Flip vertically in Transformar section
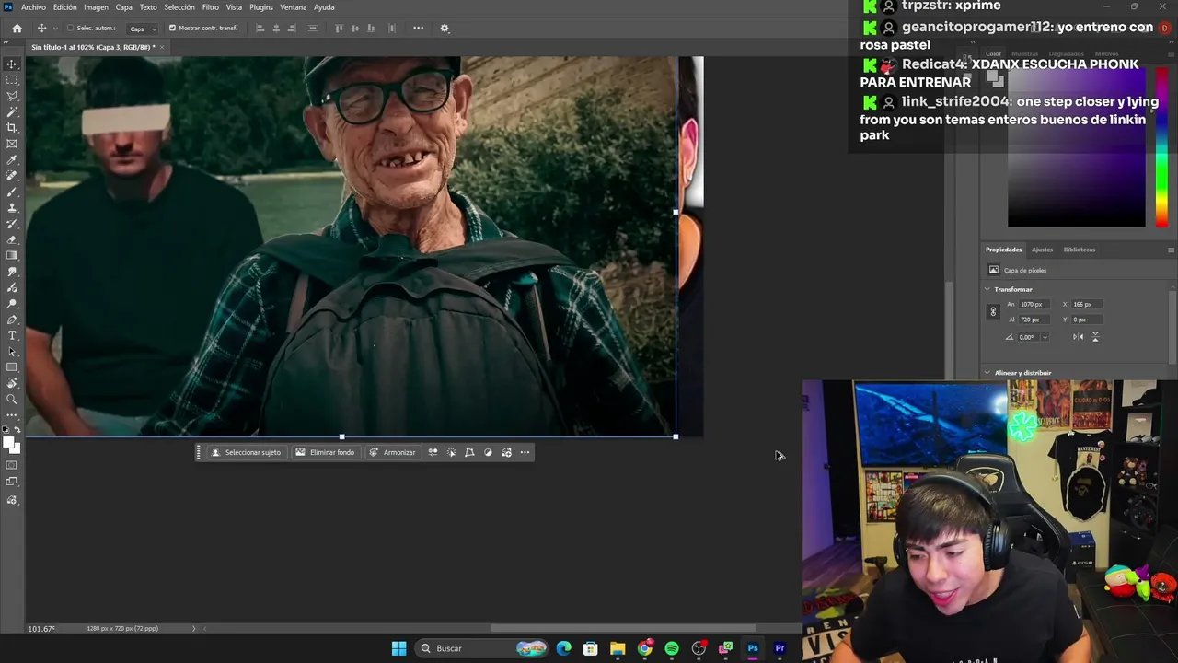 [1095, 337]
